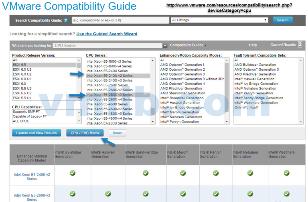Click Westmere checkmark in E5-2400-v2 row

coord(286,173)
